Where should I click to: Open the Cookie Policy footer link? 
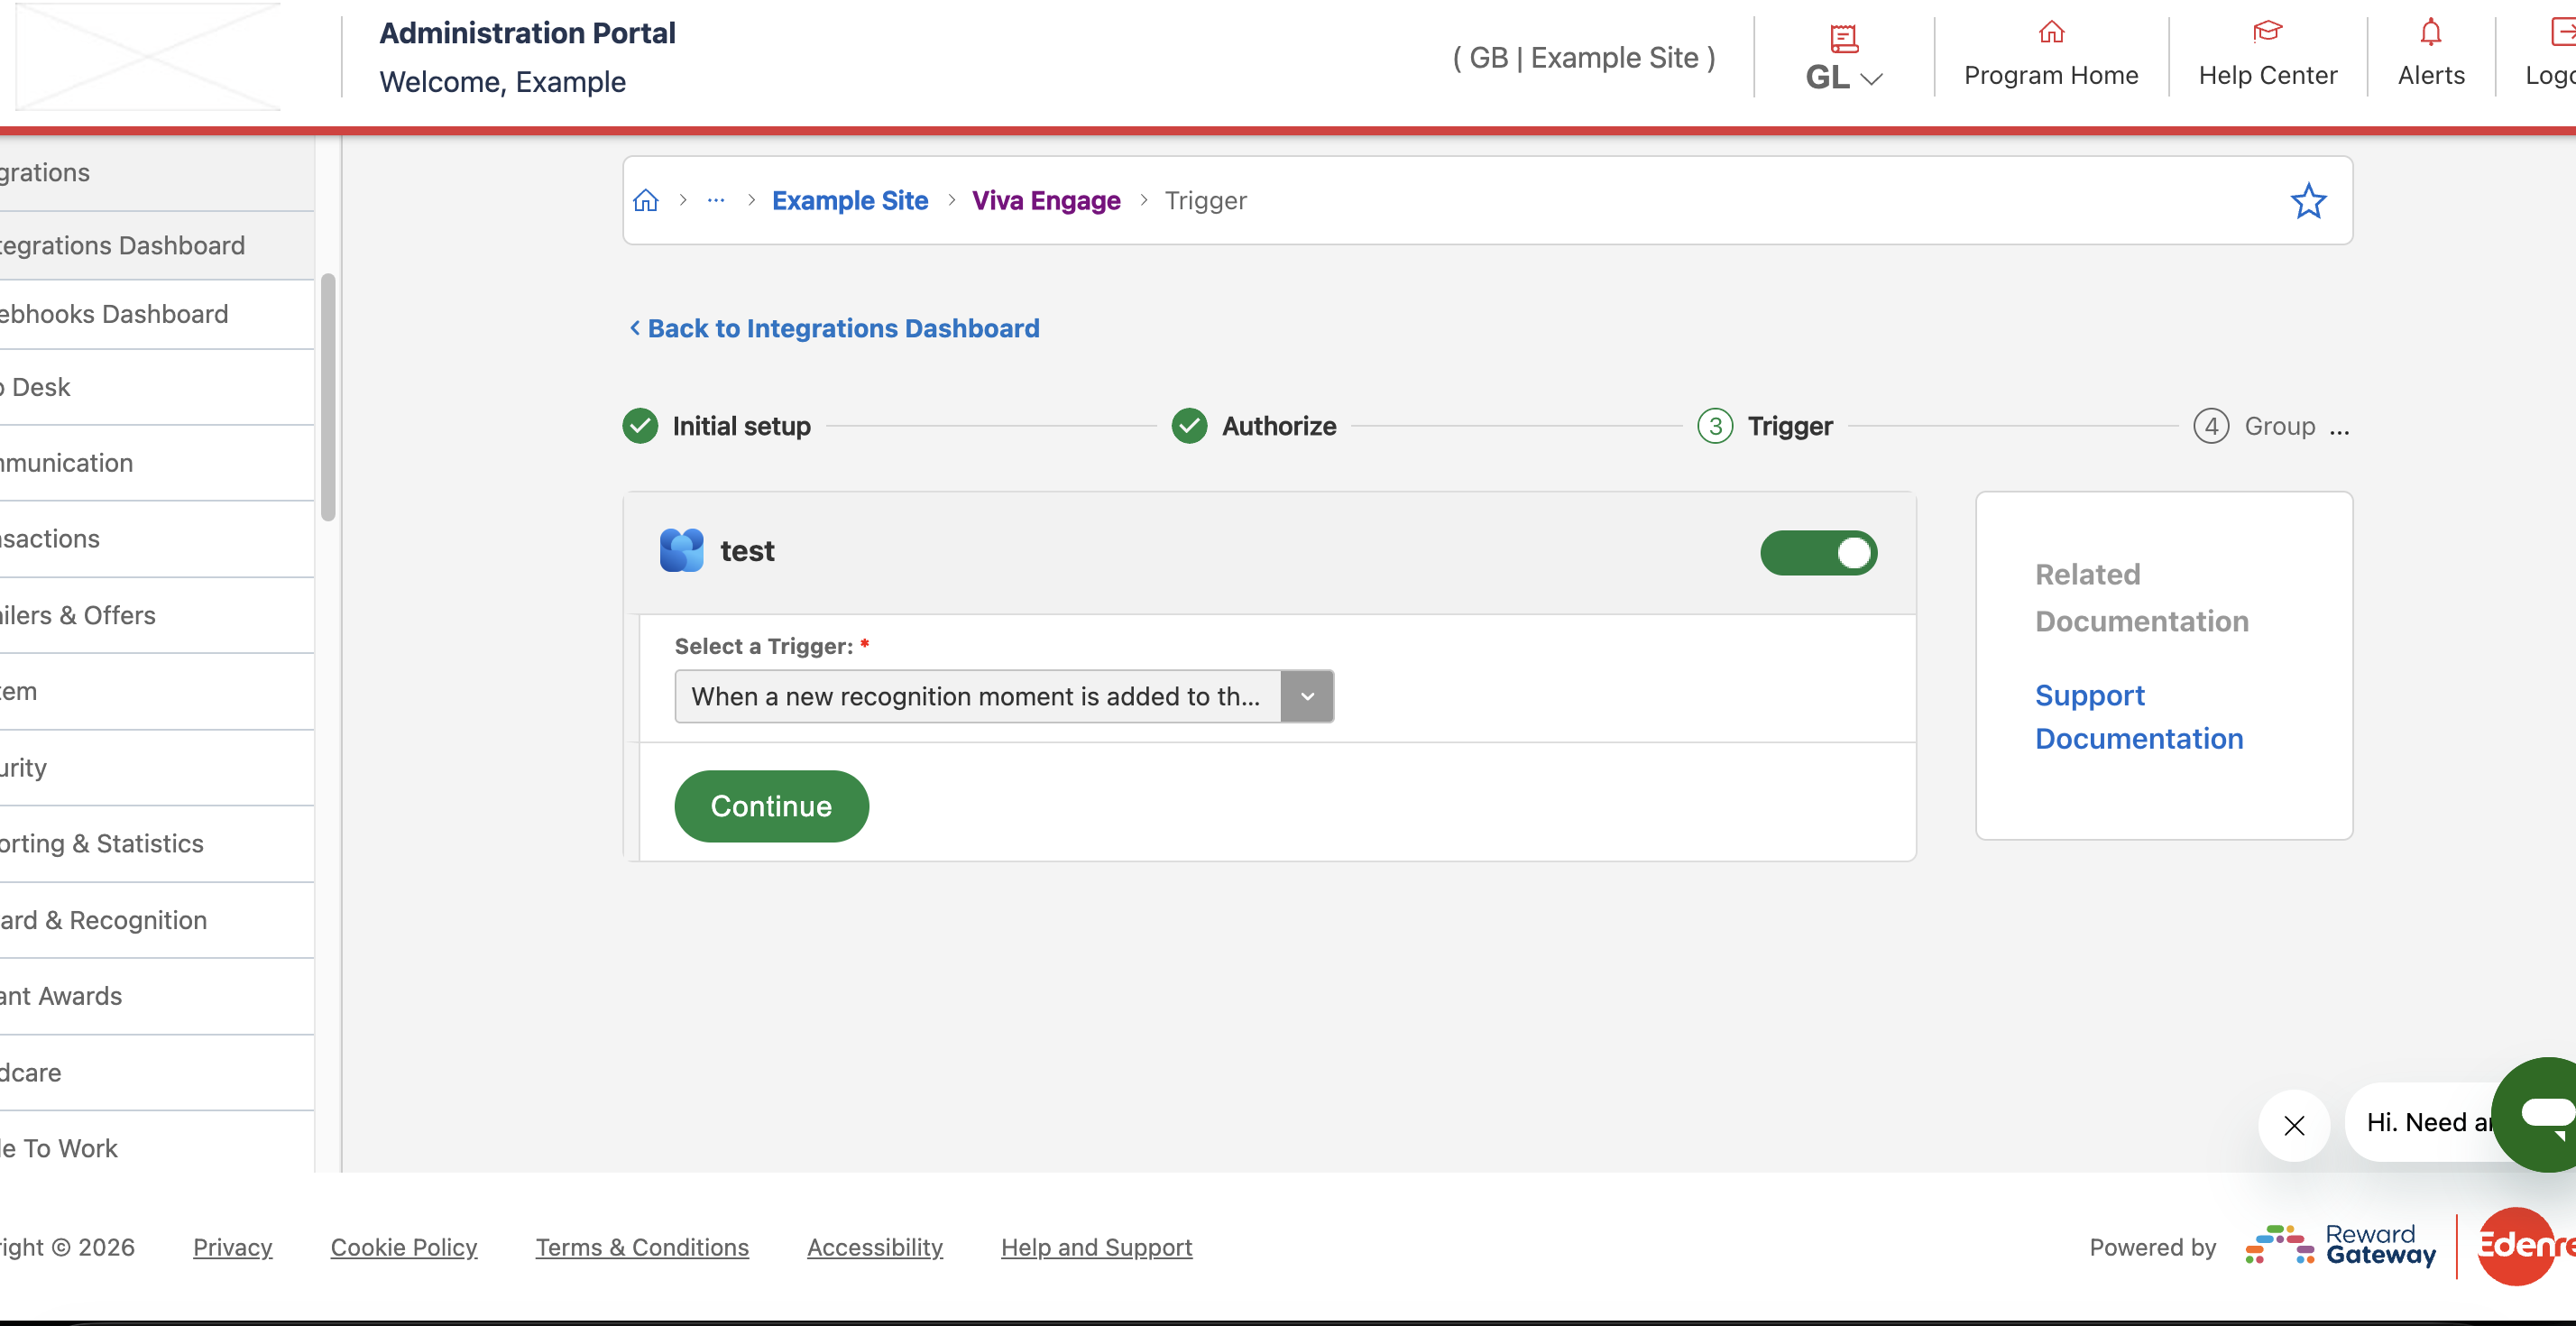(x=404, y=1247)
